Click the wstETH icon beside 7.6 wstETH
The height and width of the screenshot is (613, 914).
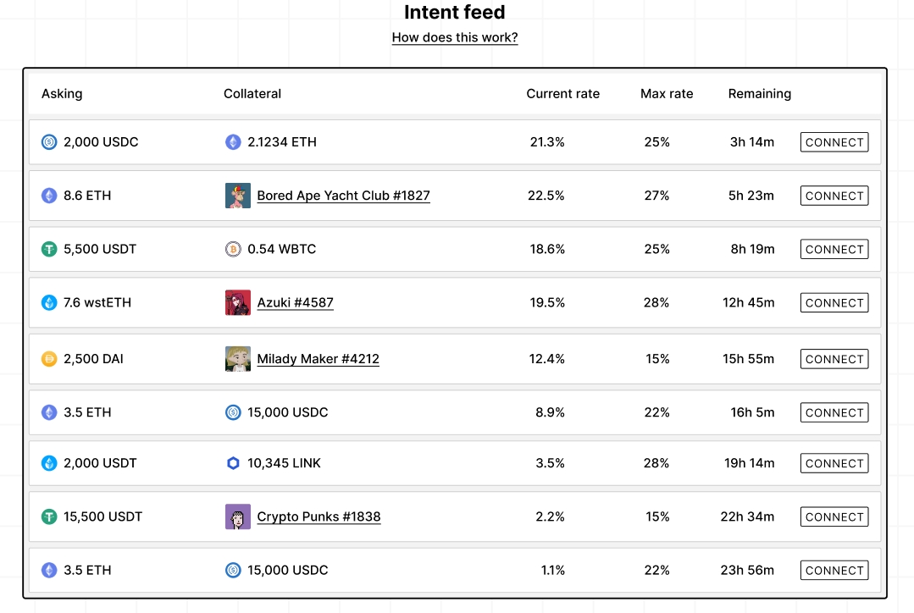click(49, 302)
